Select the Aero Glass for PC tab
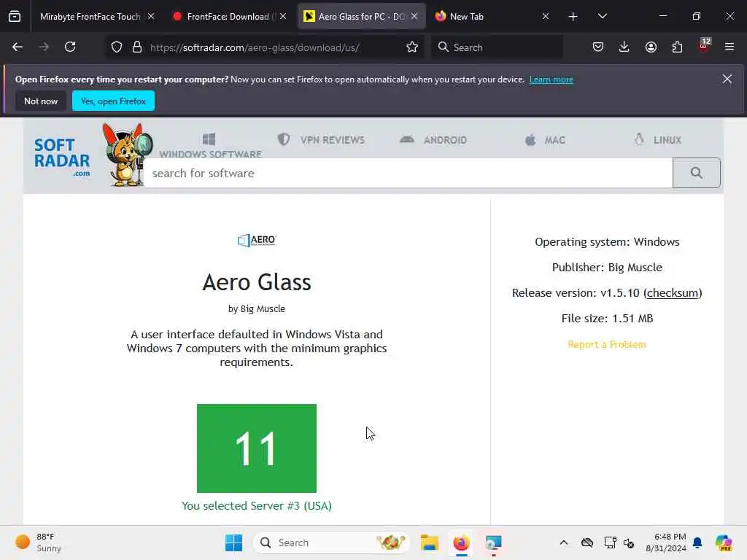Image resolution: width=747 pixels, height=560 pixels. tap(355, 16)
